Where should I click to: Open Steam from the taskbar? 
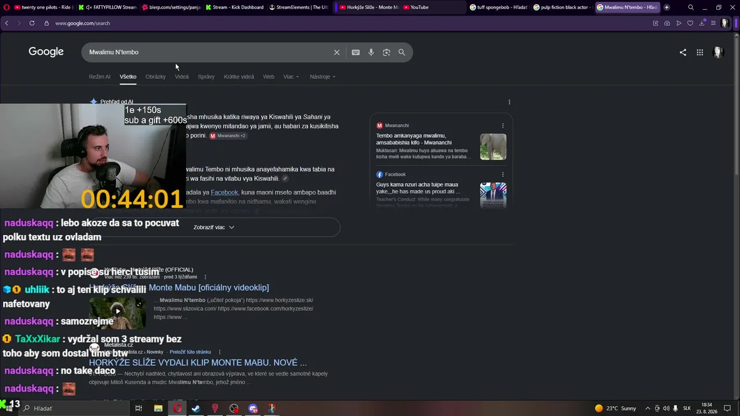coord(196,408)
